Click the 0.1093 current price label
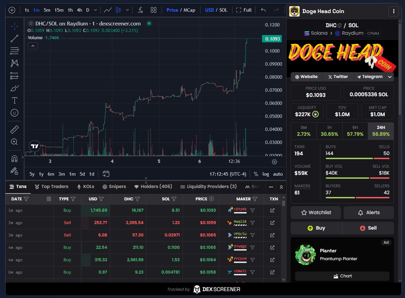Viewport: 405px width, 298px height. (272, 38)
